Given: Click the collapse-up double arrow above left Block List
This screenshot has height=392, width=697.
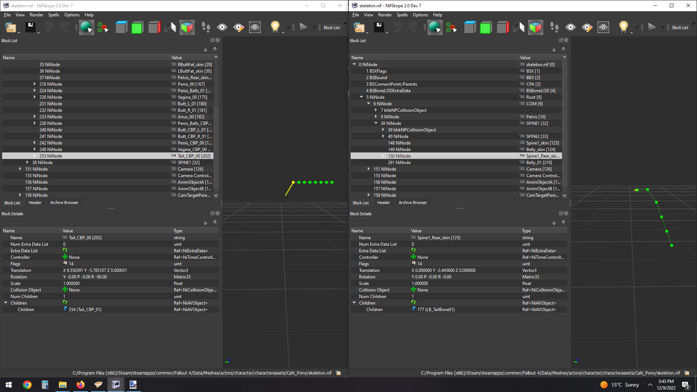Looking at the screenshot, I should [x=215, y=49].
